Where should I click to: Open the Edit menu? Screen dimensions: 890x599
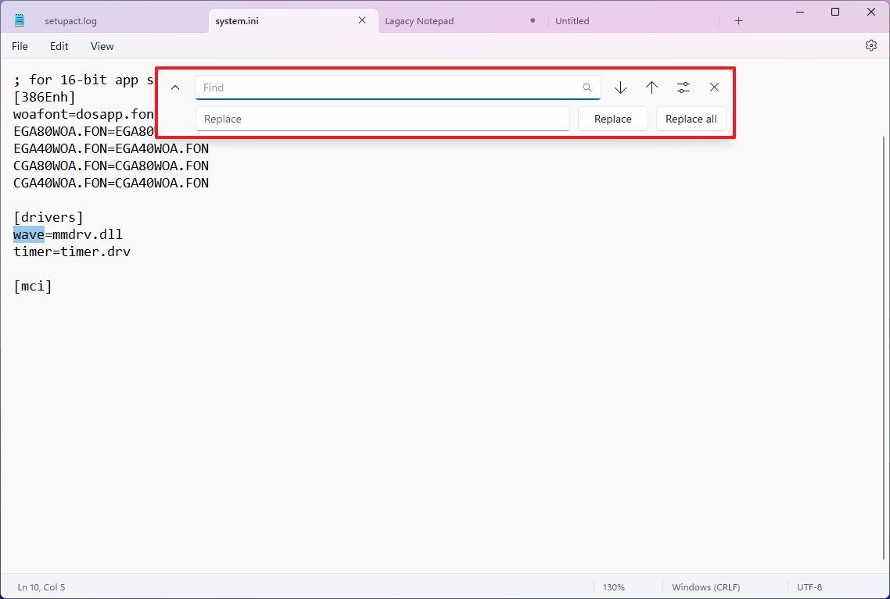[x=59, y=46]
